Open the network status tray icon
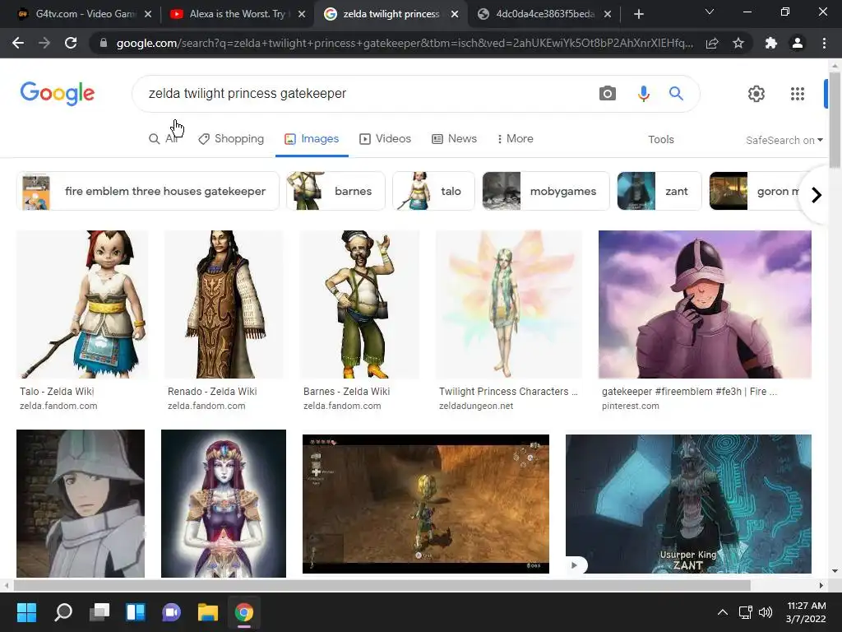 [745, 612]
